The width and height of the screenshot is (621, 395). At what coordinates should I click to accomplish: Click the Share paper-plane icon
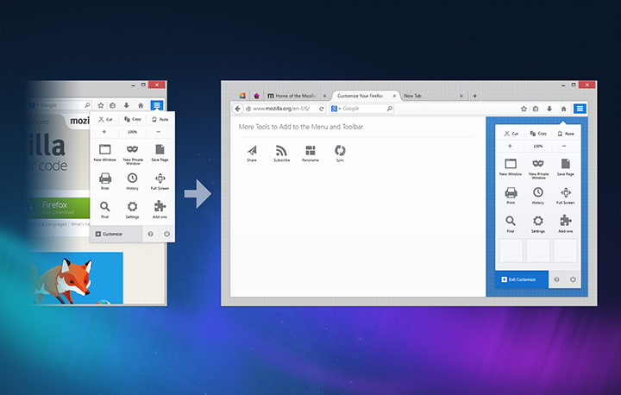click(252, 151)
